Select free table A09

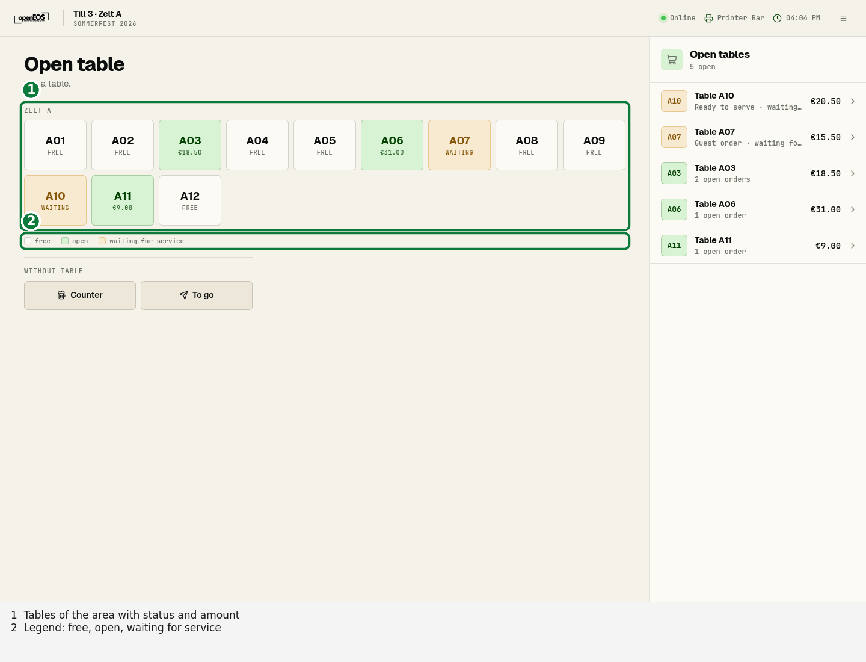(594, 145)
